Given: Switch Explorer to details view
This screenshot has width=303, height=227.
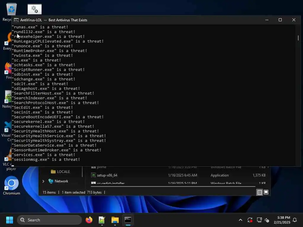Looking at the screenshot, I should coord(260,192).
